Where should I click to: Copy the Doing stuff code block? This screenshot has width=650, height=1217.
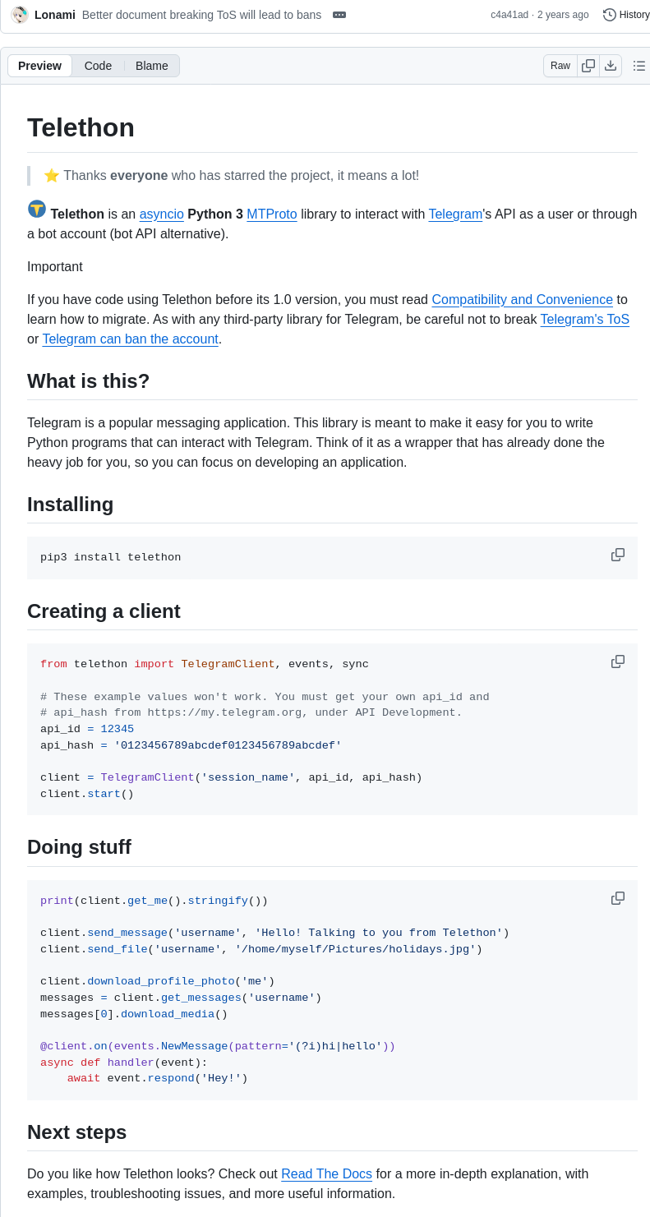pyautogui.click(x=618, y=898)
